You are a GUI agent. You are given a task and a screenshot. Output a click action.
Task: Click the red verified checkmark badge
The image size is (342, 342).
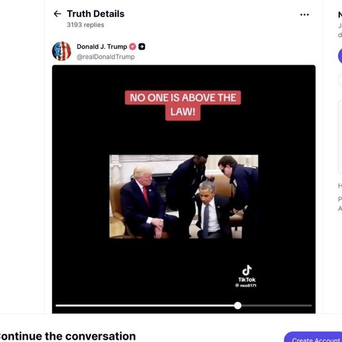pyautogui.click(x=132, y=46)
